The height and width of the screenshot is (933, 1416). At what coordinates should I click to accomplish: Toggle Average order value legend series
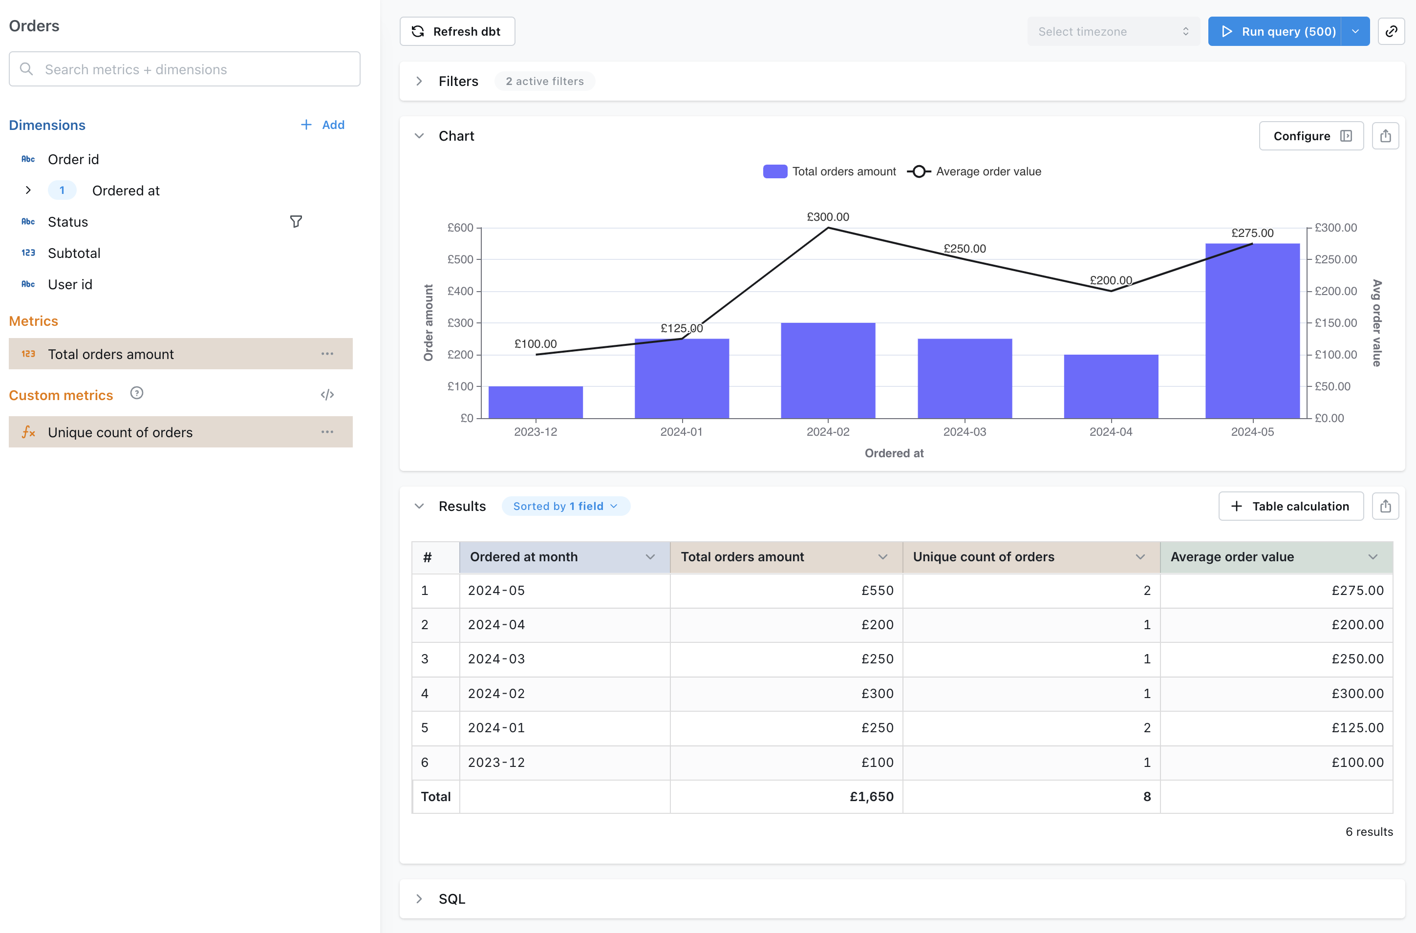click(974, 171)
